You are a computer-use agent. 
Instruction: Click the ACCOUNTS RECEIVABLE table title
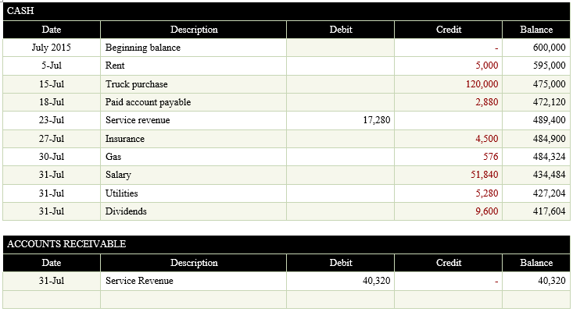tap(286, 244)
